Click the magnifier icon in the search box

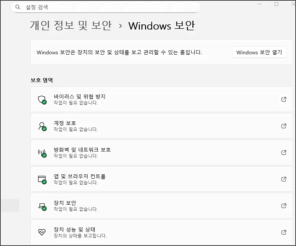(x=18, y=7)
